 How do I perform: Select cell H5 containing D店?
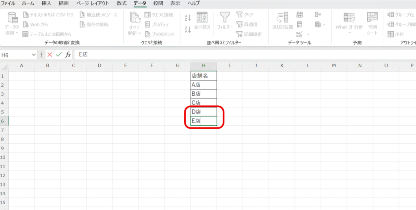tap(204, 112)
